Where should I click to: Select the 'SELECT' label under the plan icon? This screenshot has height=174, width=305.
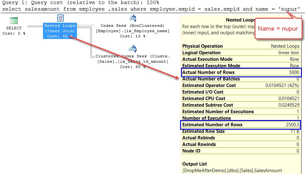pos(14,28)
